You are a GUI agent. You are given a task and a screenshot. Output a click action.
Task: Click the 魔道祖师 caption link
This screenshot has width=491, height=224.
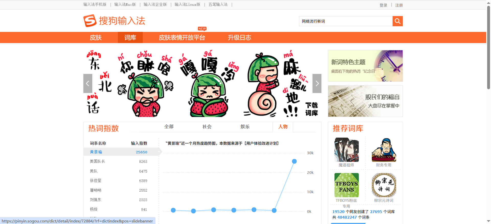pos(346,165)
